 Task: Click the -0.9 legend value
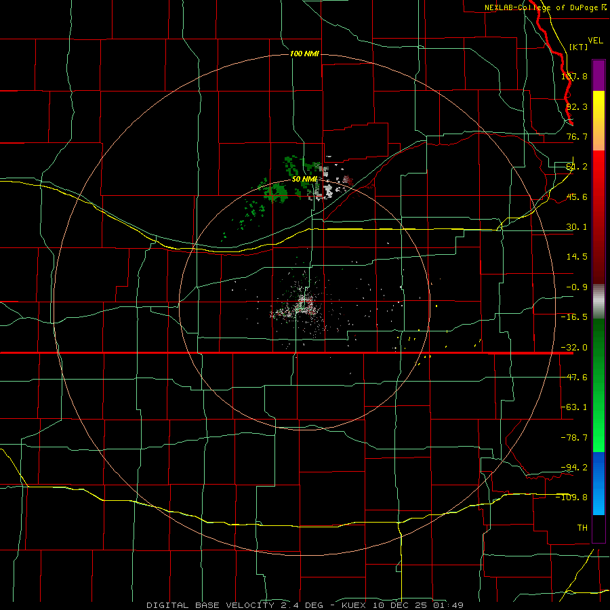click(577, 287)
